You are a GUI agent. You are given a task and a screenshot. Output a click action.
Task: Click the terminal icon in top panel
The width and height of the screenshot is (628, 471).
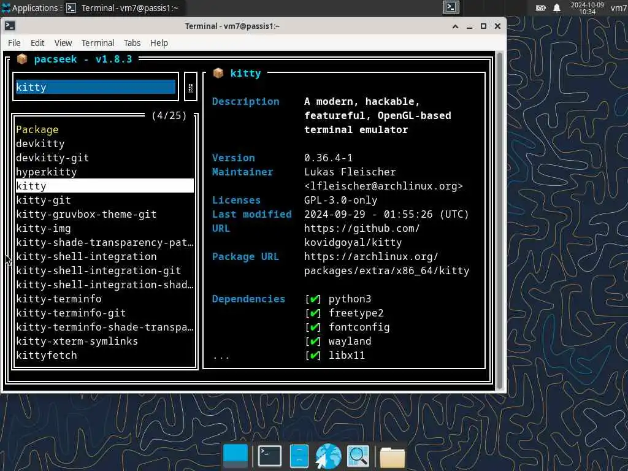click(451, 7)
